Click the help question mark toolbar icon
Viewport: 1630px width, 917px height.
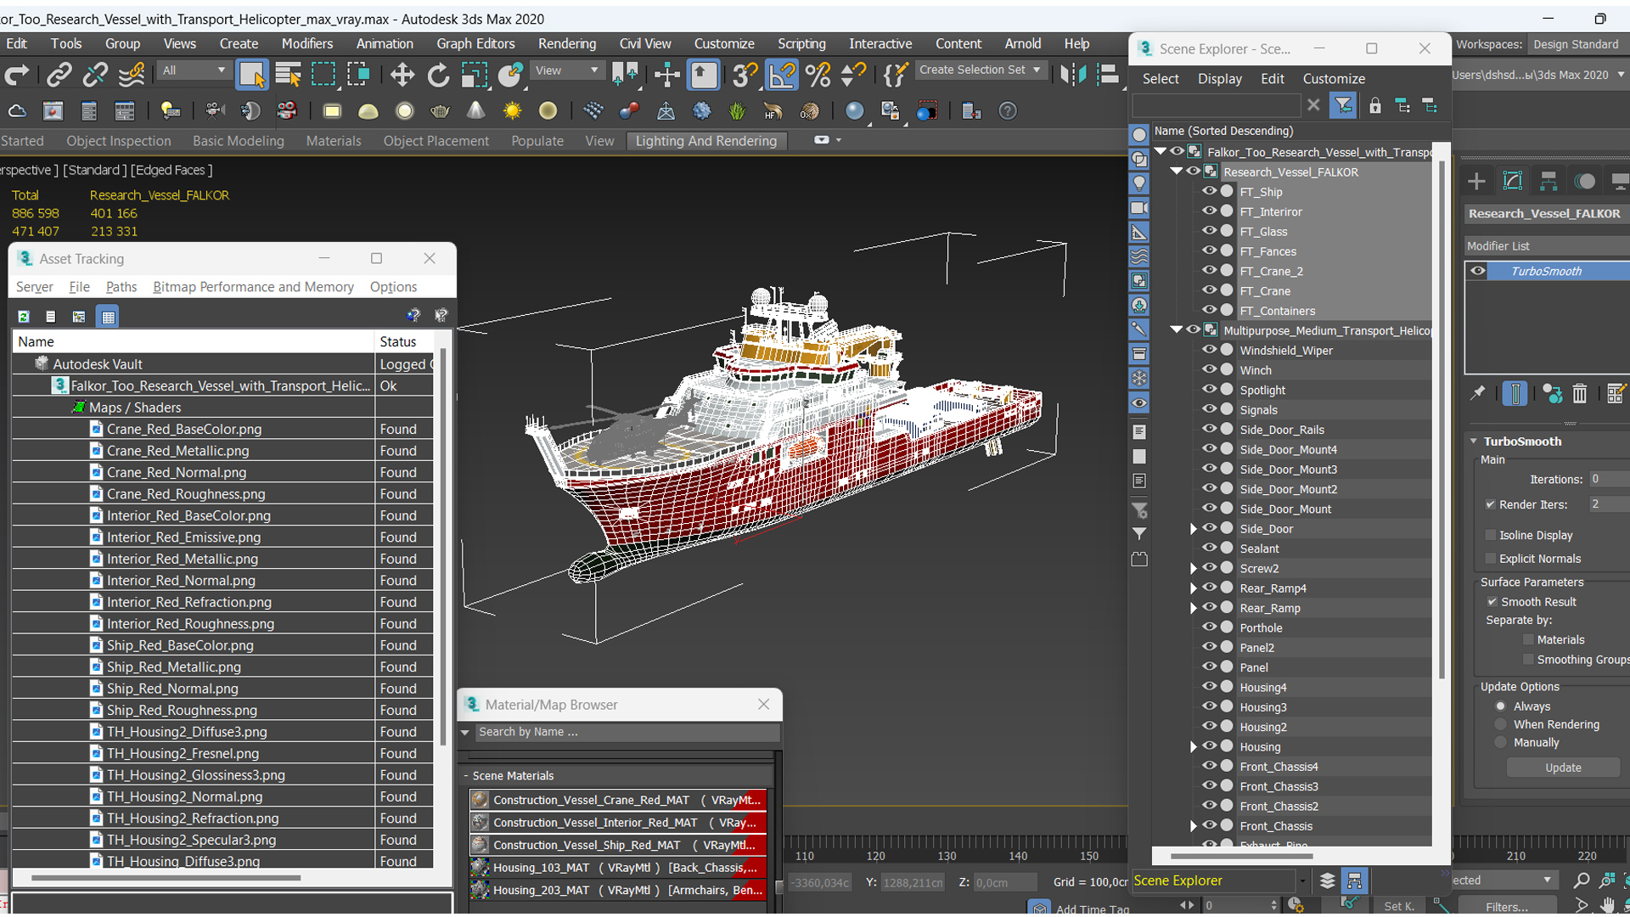[x=1008, y=111]
